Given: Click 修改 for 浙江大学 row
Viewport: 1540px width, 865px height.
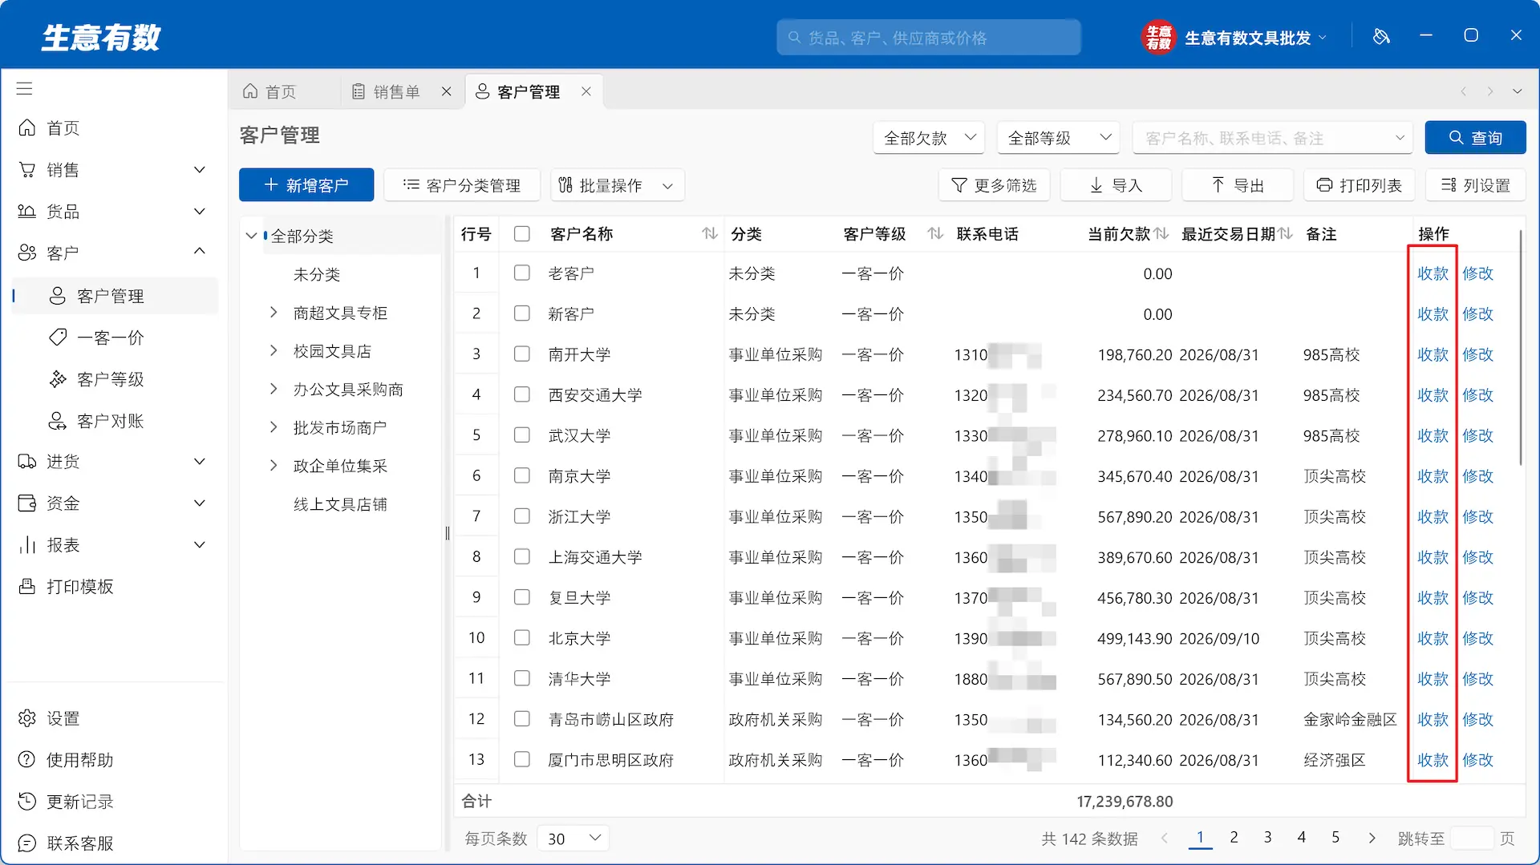Looking at the screenshot, I should click(x=1477, y=517).
